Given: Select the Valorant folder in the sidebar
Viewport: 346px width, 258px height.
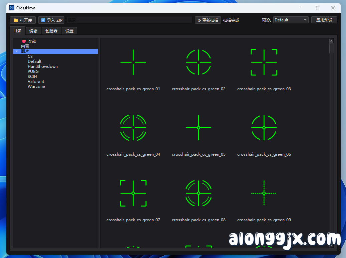Looking at the screenshot, I should tap(36, 81).
